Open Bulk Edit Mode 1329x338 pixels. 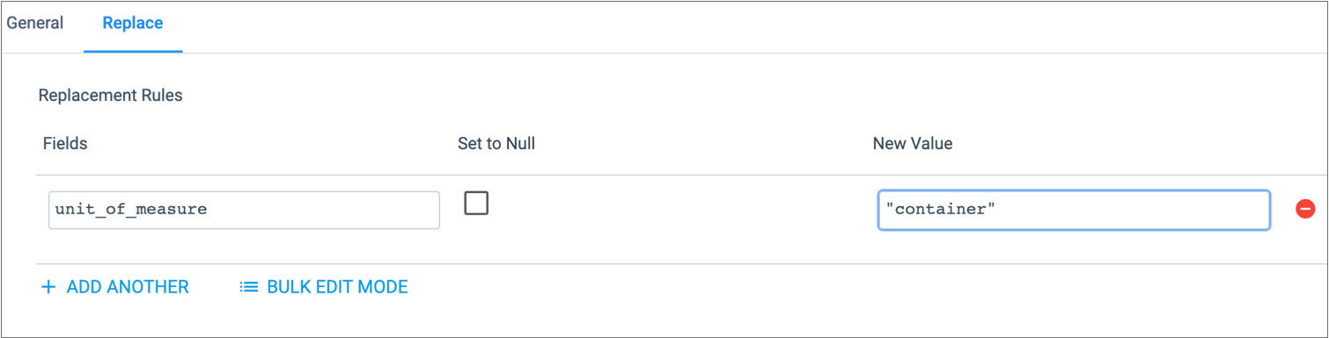324,287
